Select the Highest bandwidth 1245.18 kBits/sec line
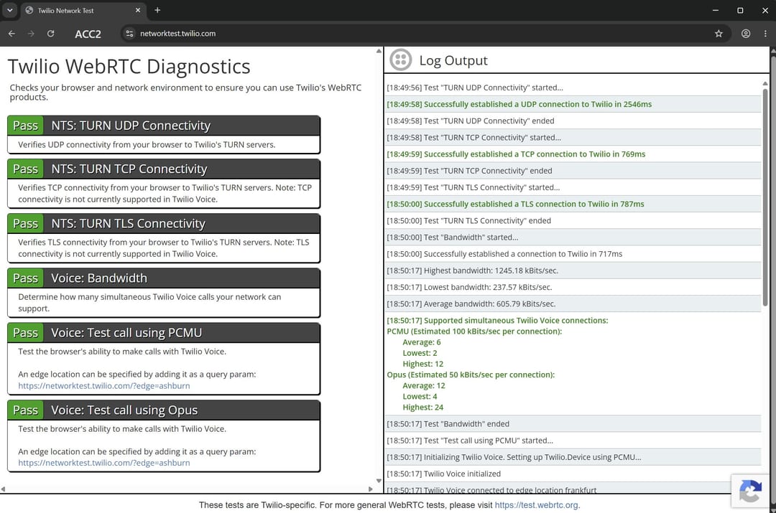776x513 pixels. click(573, 270)
